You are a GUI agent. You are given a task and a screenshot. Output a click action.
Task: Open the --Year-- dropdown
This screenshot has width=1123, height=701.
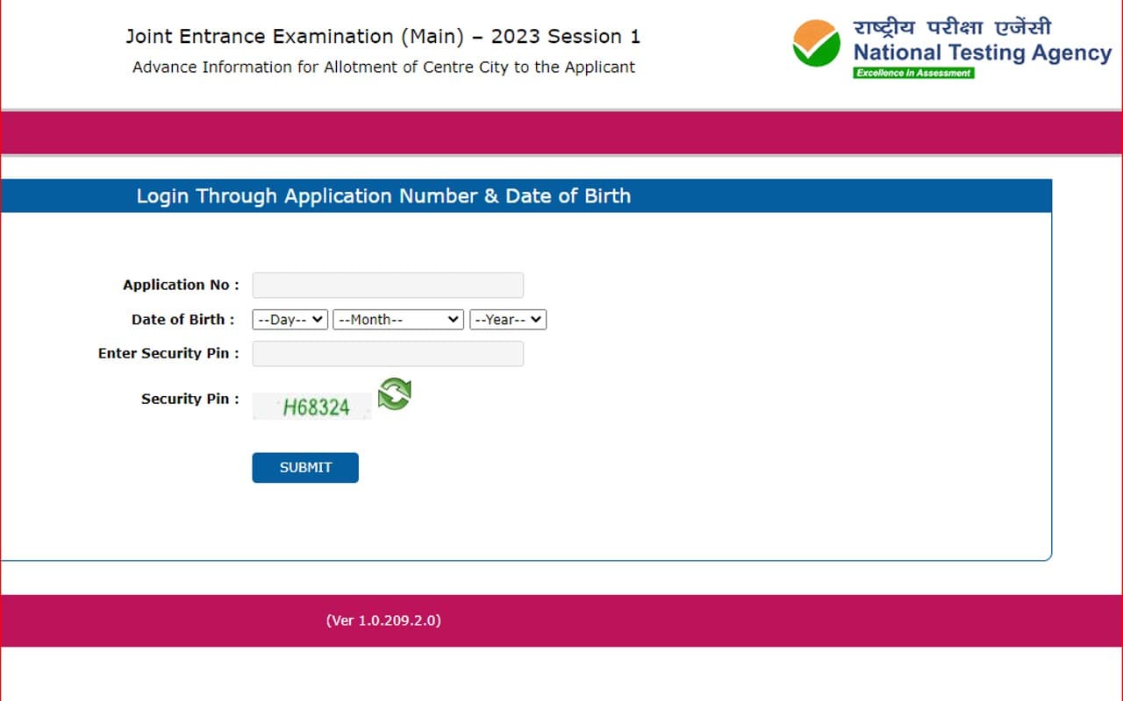click(x=507, y=319)
